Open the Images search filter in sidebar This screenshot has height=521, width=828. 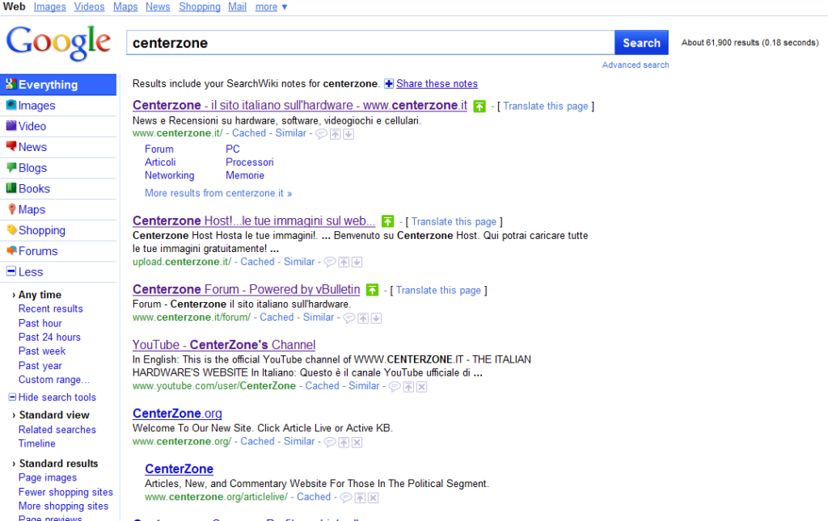point(36,105)
